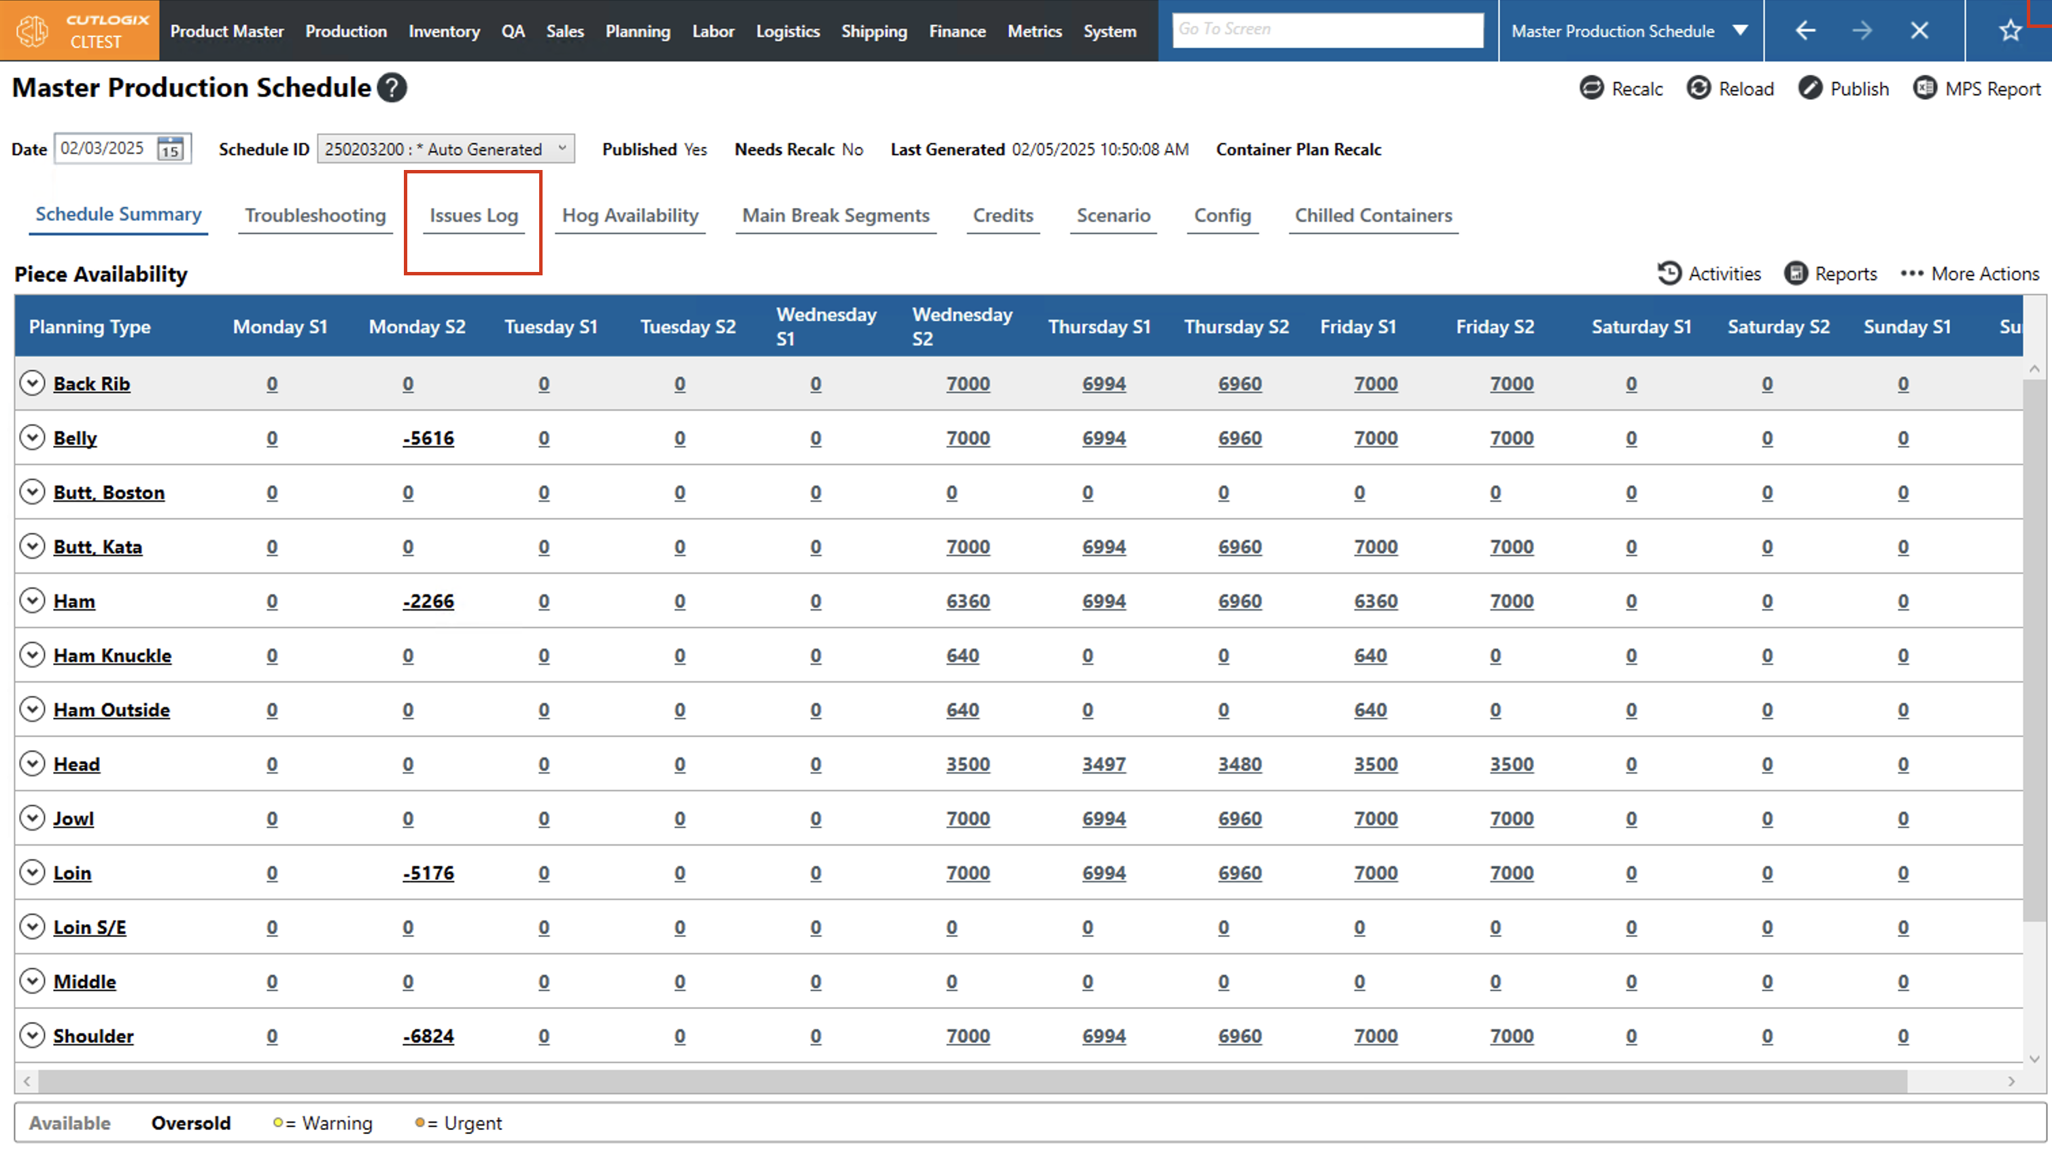Open the Planning menu

tap(637, 31)
